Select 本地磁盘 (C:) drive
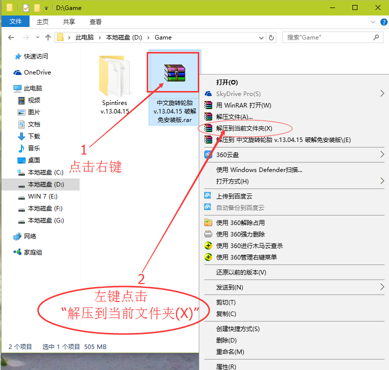Screen dimensions: 389x370 pyautogui.click(x=41, y=172)
